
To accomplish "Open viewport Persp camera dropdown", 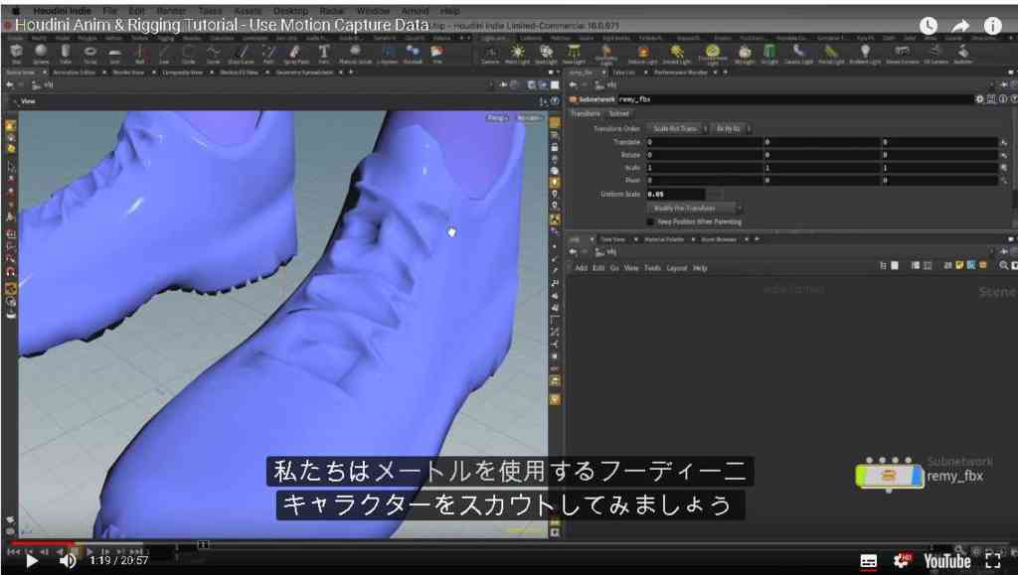I will [x=497, y=118].
